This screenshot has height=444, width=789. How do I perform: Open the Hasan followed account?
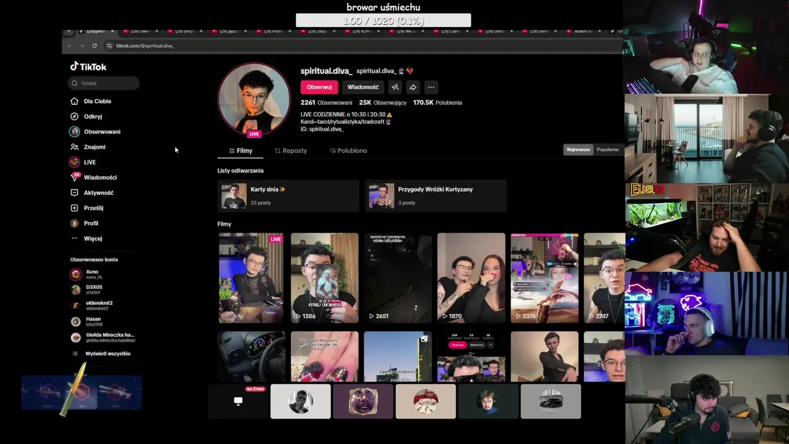[88, 321]
